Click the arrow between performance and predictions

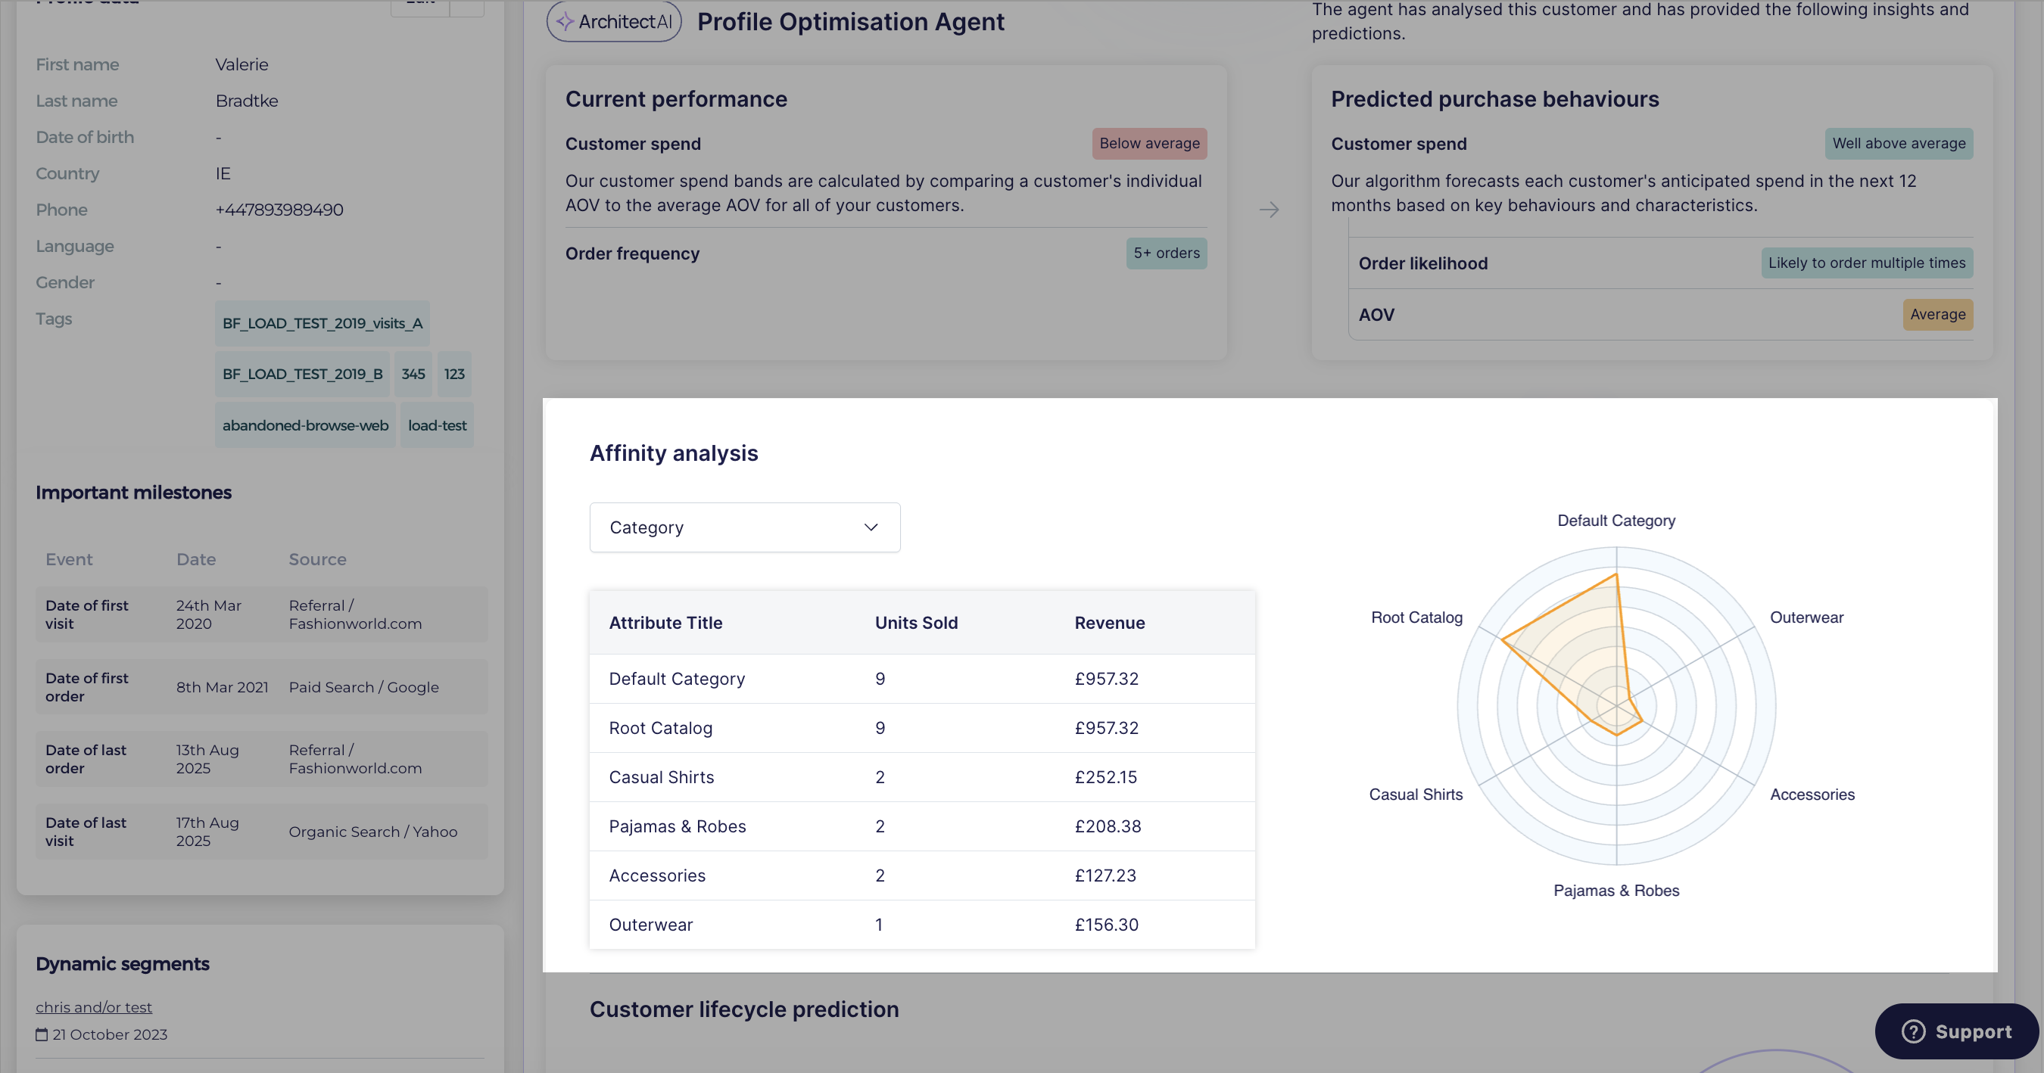click(1269, 210)
